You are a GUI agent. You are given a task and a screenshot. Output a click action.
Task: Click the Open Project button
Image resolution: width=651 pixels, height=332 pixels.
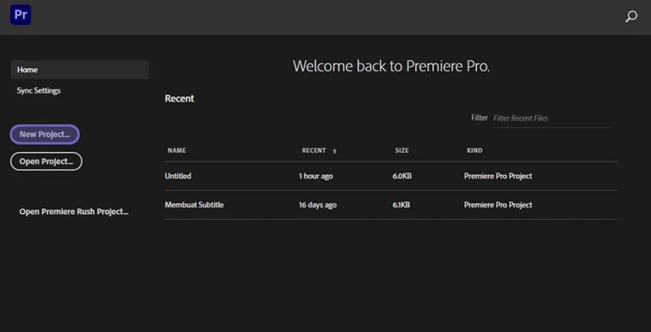coord(46,161)
